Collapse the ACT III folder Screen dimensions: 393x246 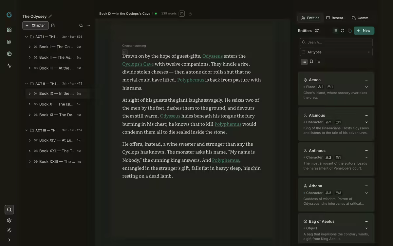[27, 130]
